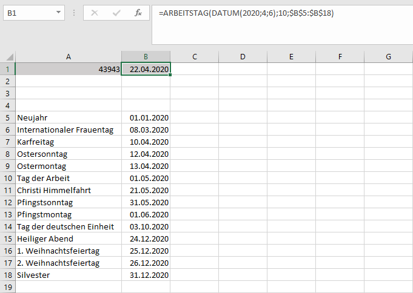Select row 4 header
Image resolution: width=413 pixels, height=293 pixels.
(x=7, y=105)
